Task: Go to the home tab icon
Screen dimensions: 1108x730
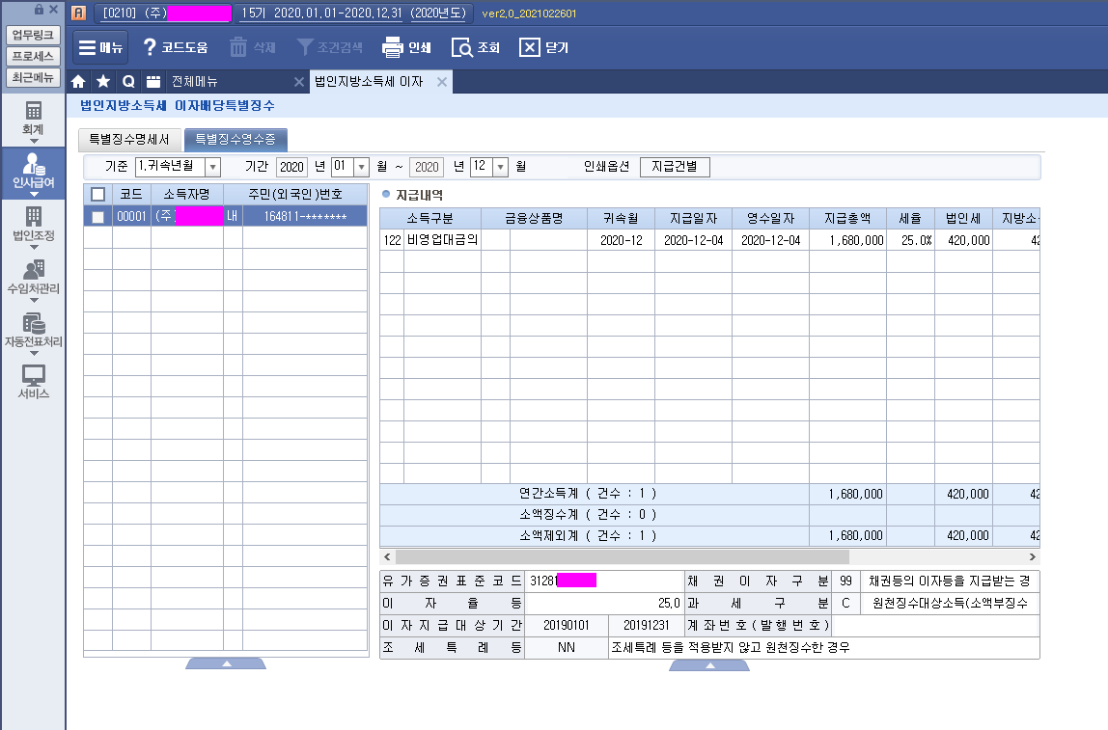Action: pos(79,82)
